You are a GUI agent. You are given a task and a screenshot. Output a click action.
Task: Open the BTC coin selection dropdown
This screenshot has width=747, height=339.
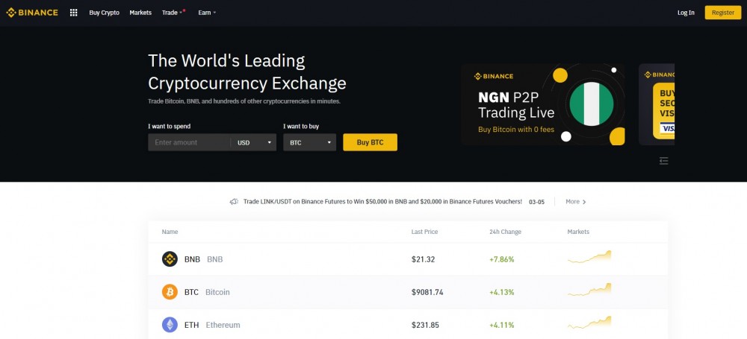[310, 142]
